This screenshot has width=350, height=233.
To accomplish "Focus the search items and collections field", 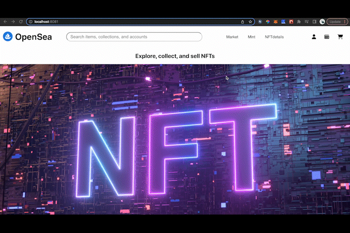I will (134, 37).
